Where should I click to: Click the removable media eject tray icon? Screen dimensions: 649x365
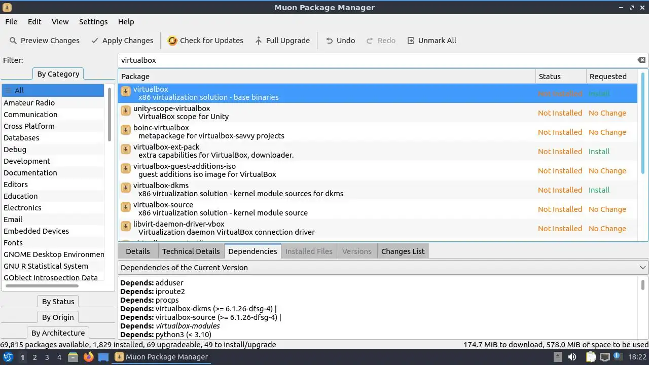[558, 357]
